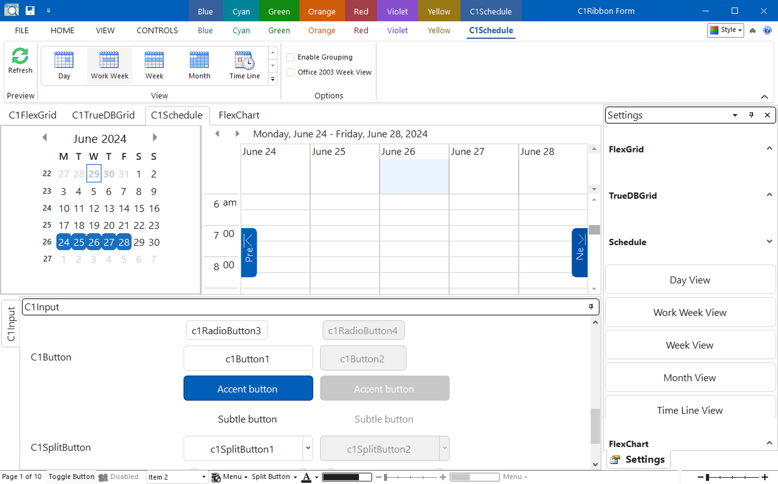
Task: Click Toggle Button in status bar
Action: click(71, 477)
